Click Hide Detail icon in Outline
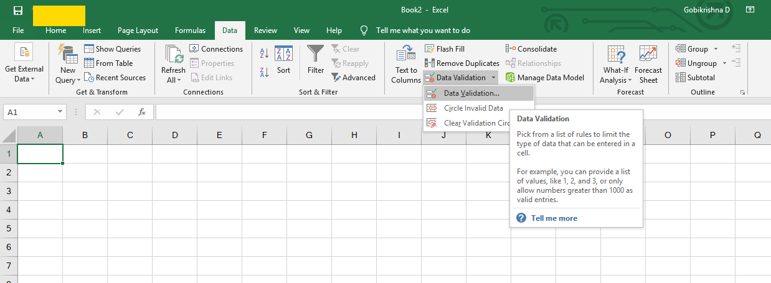The width and height of the screenshot is (771, 283). 736,63
